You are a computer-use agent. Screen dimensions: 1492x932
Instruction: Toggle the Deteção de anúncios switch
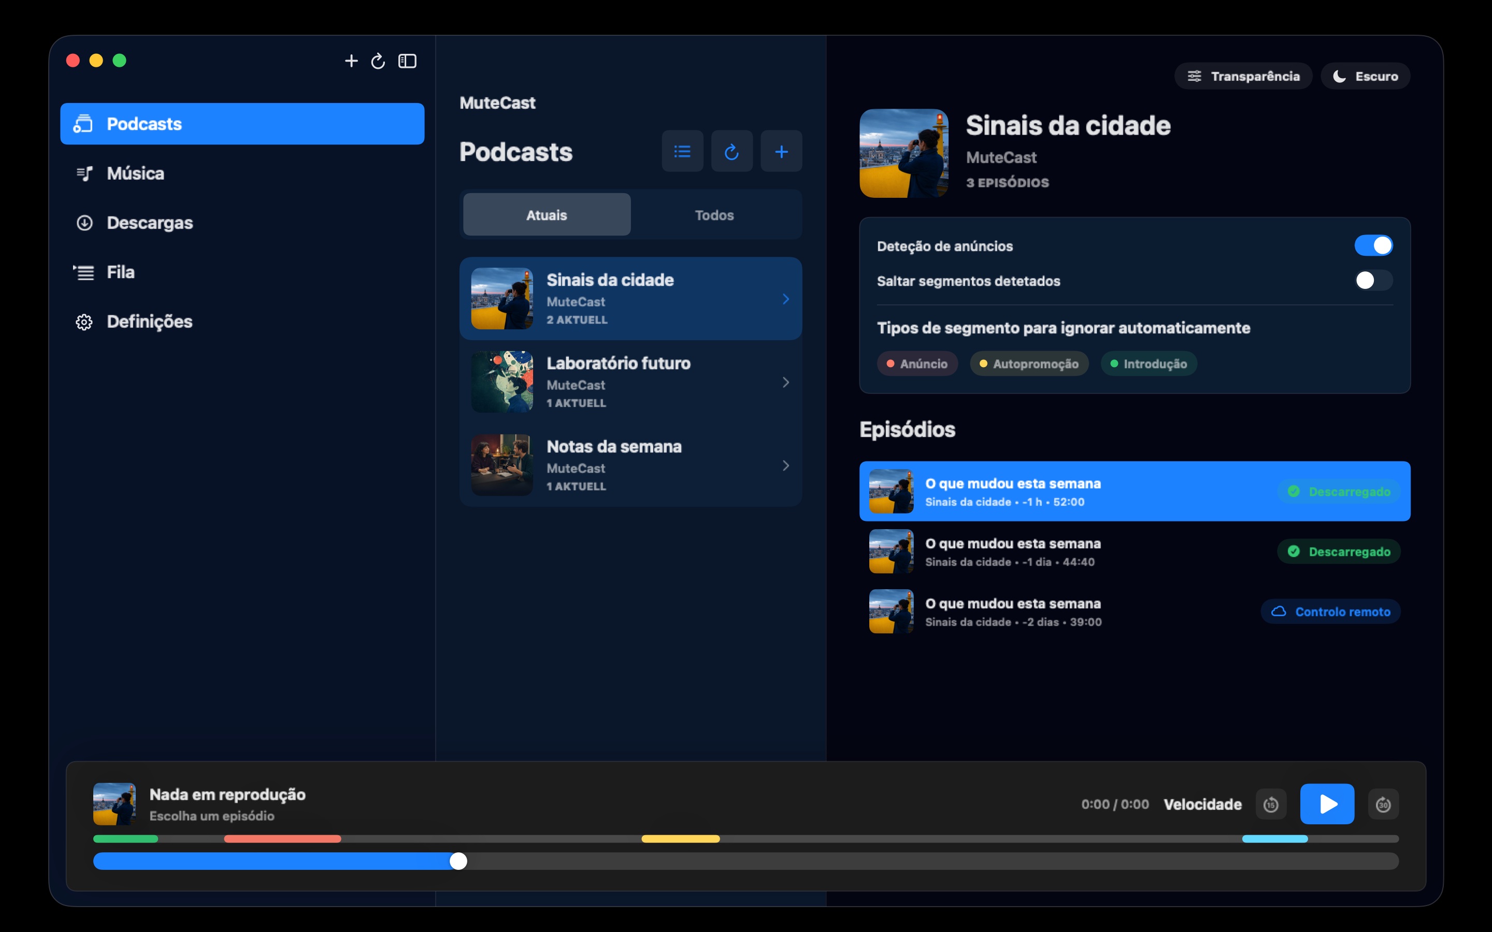1373,245
